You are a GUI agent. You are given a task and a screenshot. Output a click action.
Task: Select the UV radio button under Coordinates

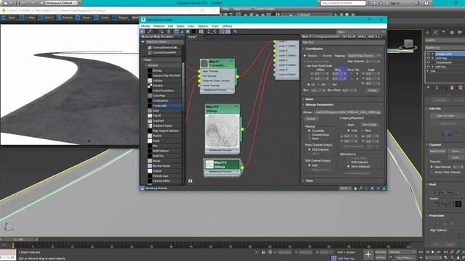click(x=309, y=84)
